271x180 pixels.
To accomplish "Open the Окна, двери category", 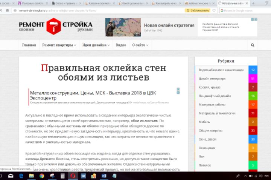I will [x=207, y=139].
